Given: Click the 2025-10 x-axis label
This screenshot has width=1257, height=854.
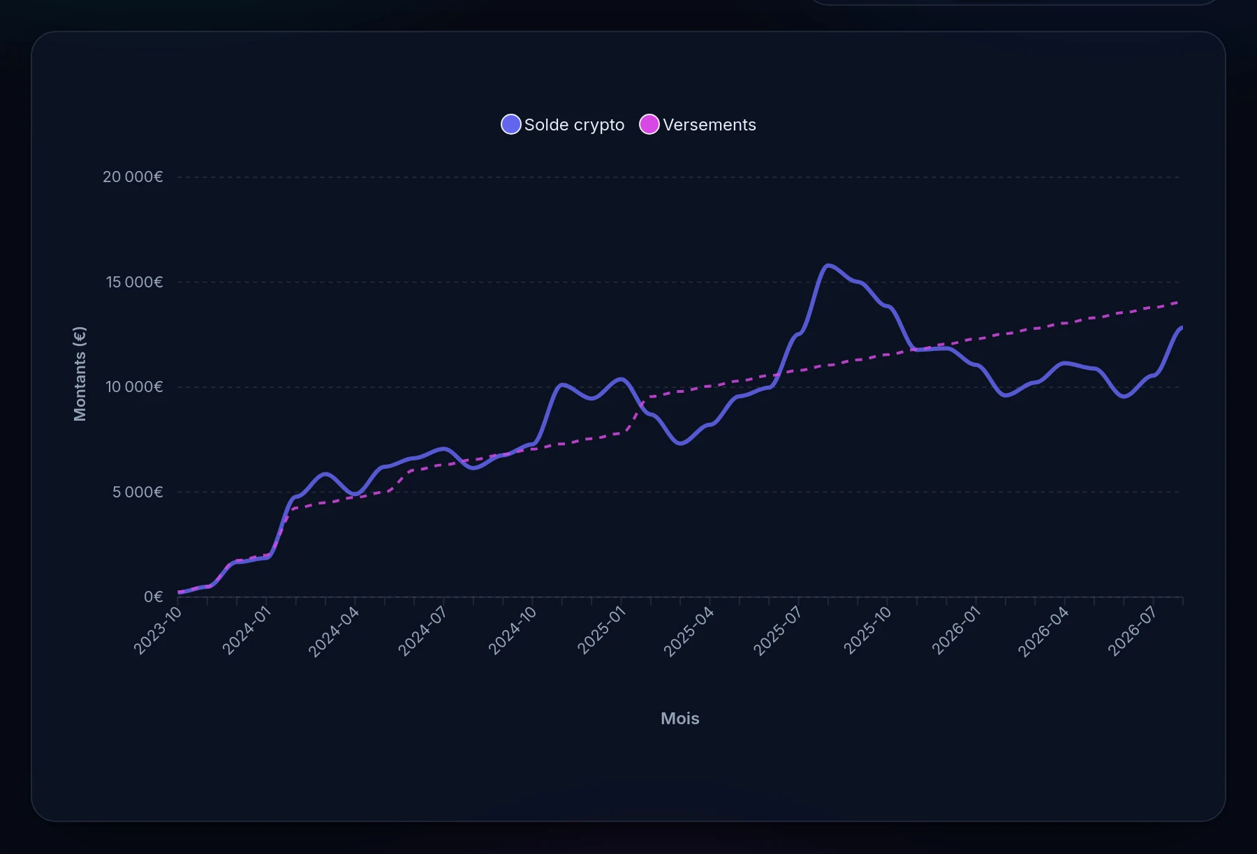Looking at the screenshot, I should click(x=867, y=631).
